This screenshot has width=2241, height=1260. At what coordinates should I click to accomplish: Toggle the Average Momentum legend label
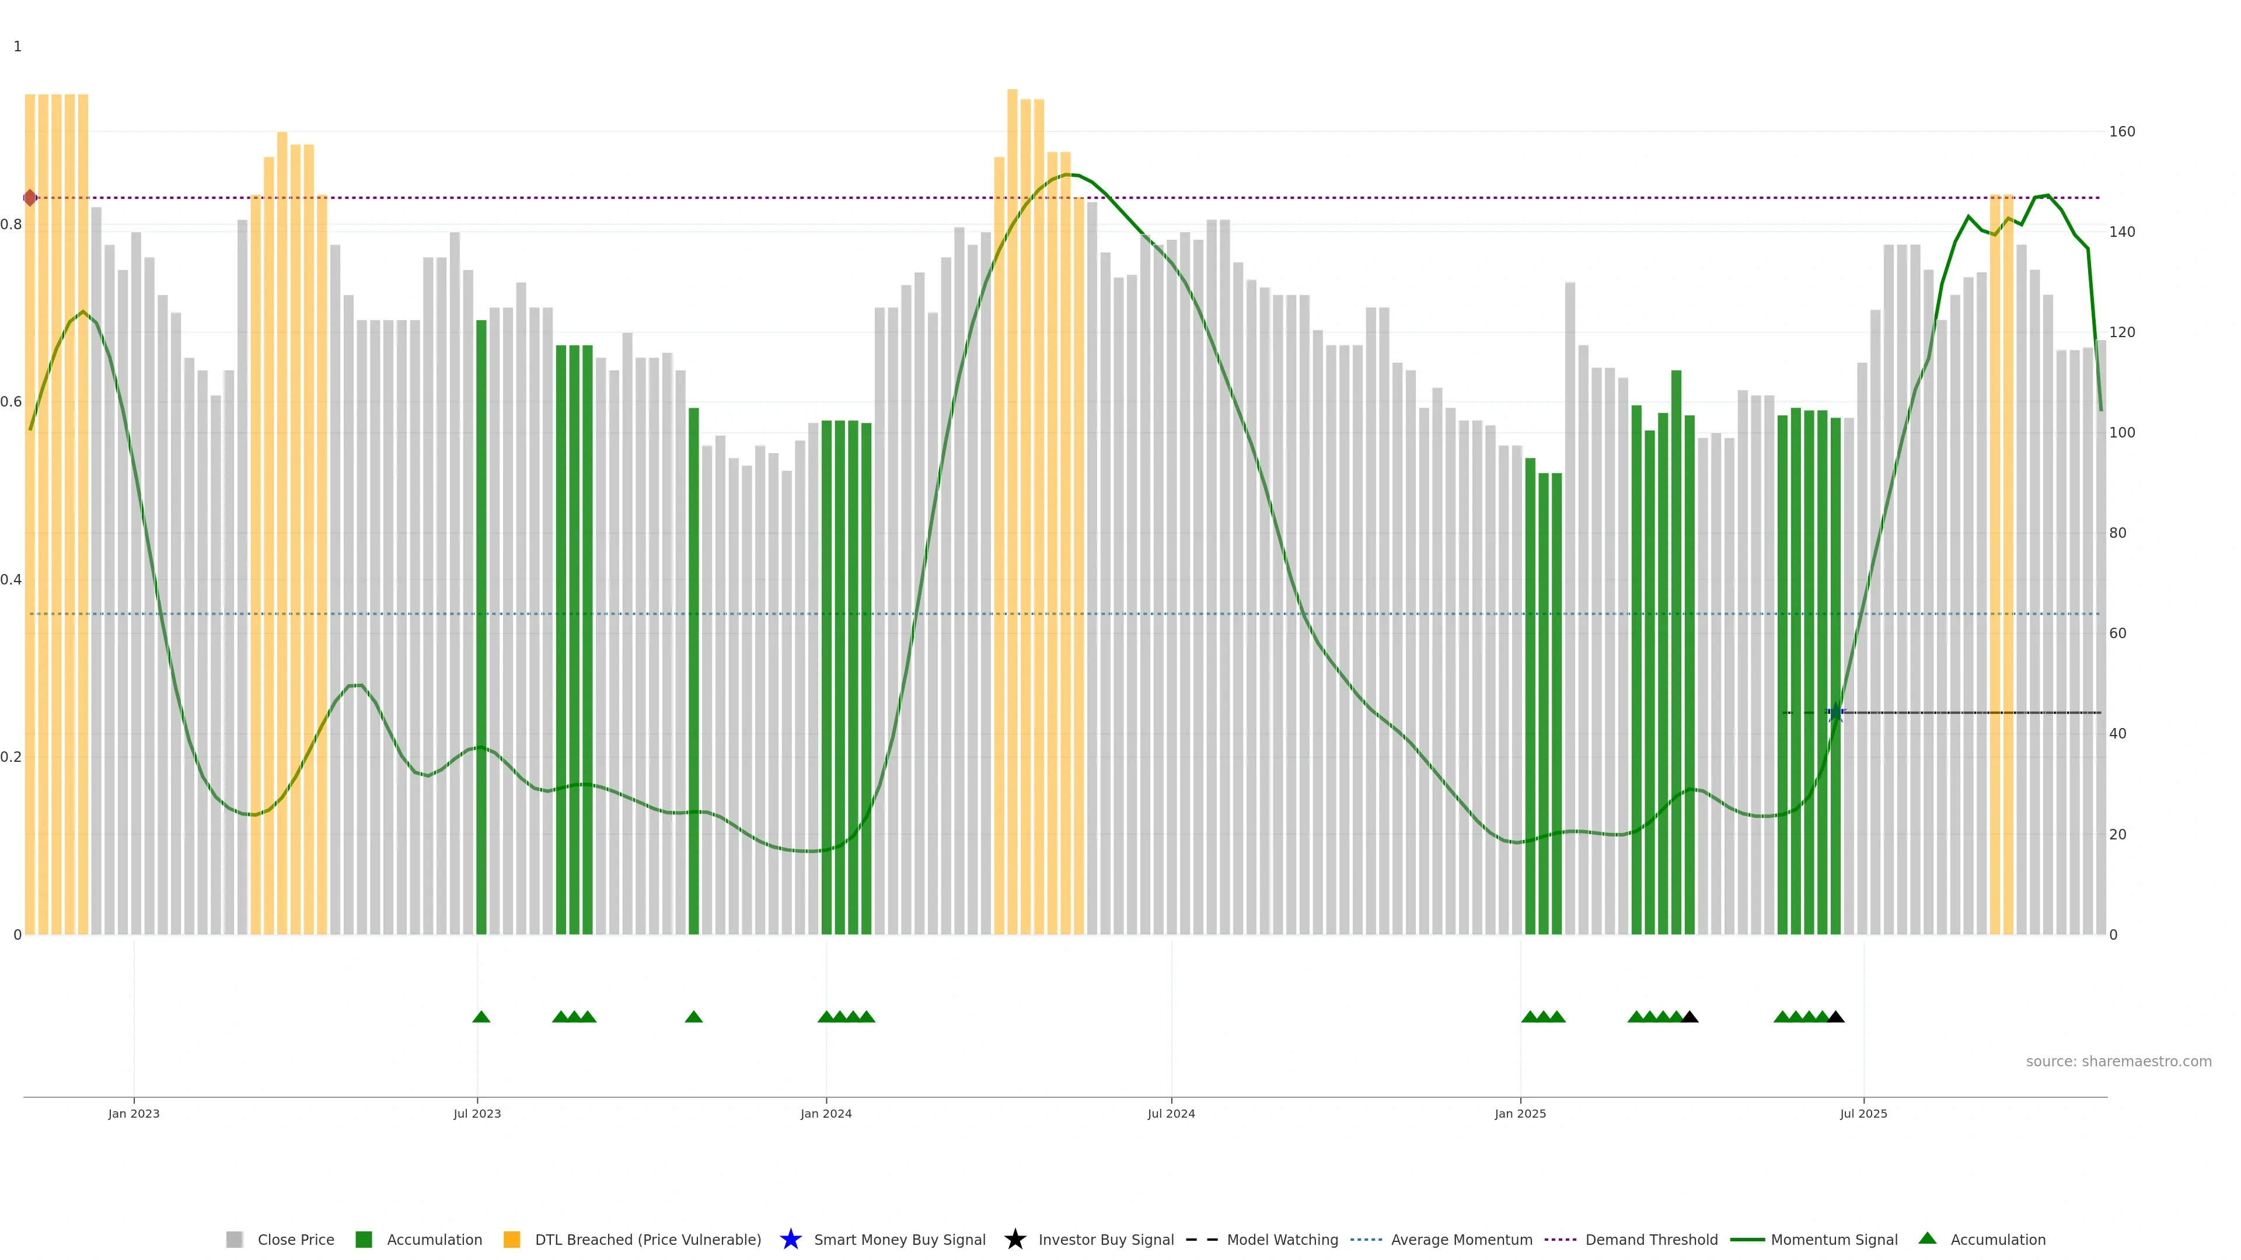click(1461, 1240)
